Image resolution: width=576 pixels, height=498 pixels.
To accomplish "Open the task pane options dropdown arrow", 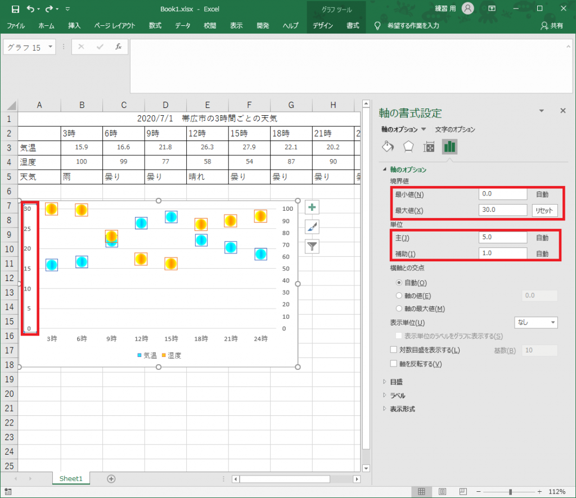I will [x=542, y=111].
